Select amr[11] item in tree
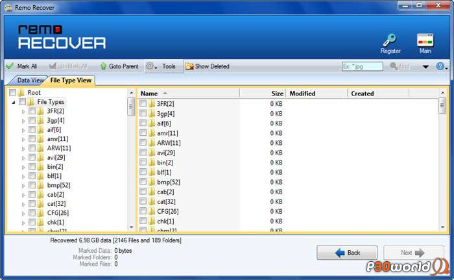Screen dimensions: 454x280 click(58, 138)
